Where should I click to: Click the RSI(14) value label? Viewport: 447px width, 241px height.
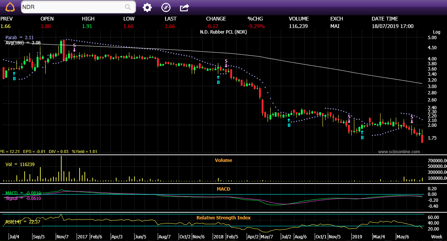click(x=23, y=222)
